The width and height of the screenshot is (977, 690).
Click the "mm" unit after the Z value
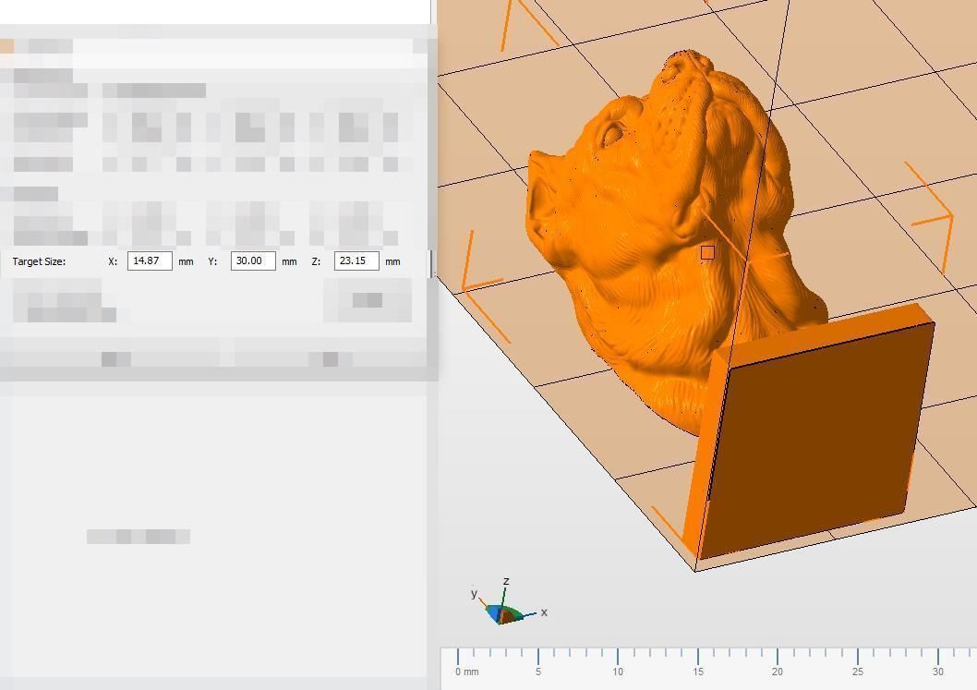[392, 261]
